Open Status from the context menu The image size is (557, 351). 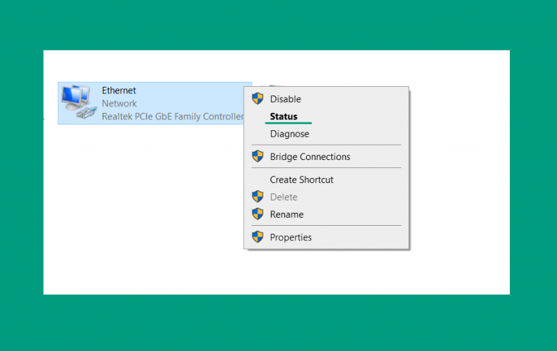tap(326, 117)
